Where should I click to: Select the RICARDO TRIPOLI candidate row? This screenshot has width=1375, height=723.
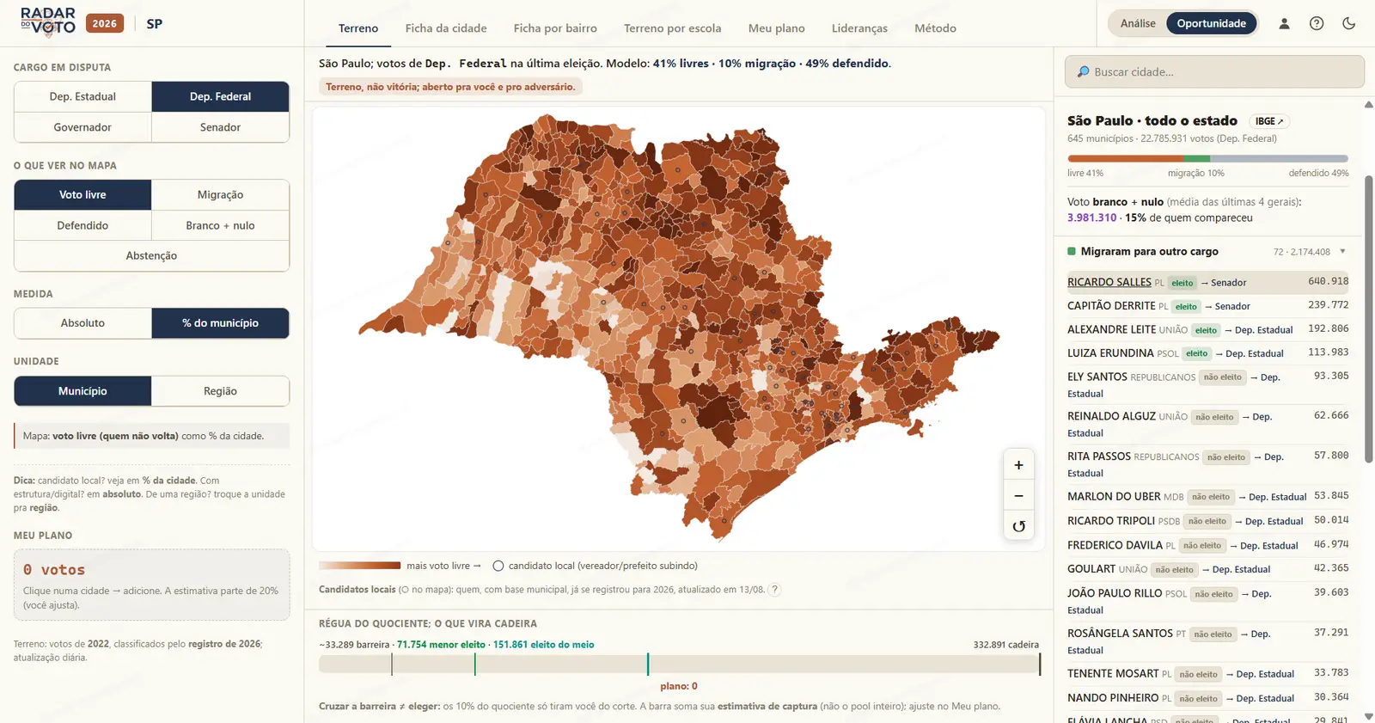(x=1207, y=521)
